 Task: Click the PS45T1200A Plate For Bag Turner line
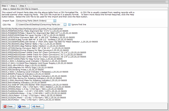pos(32,59)
